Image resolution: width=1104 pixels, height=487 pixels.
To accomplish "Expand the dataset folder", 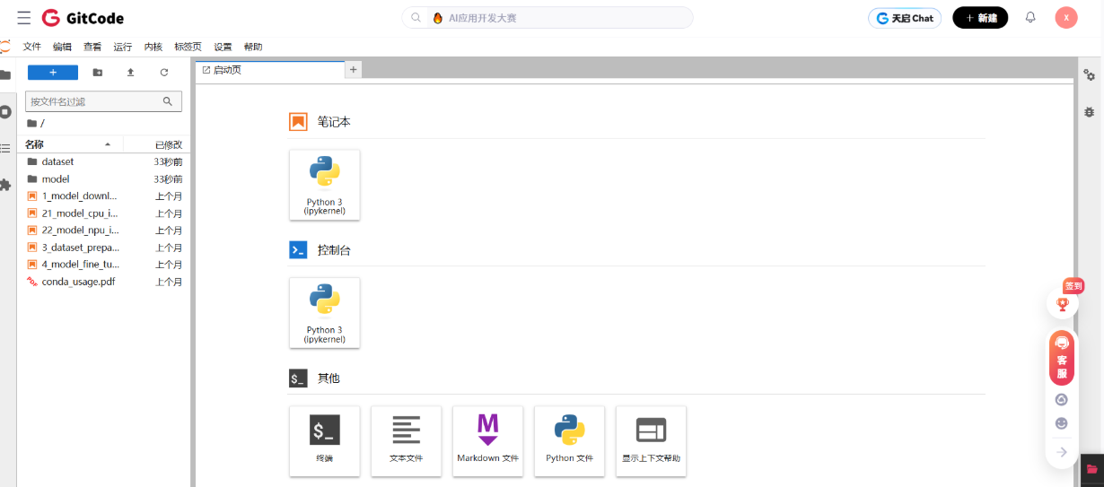I will 57,162.
